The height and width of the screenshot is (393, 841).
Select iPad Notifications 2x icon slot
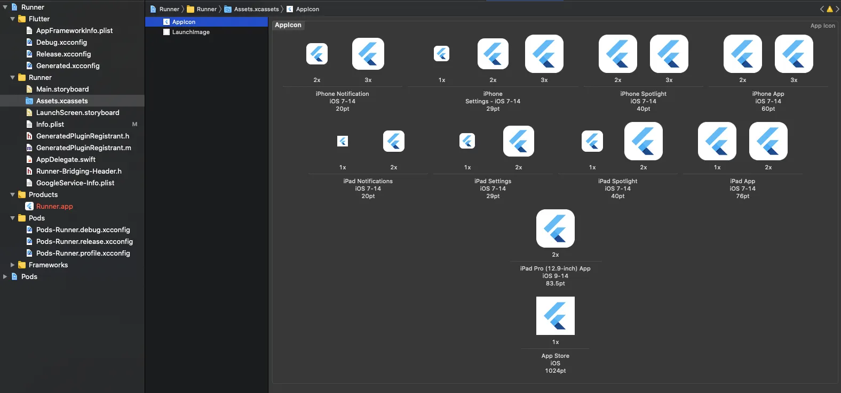[394, 141]
